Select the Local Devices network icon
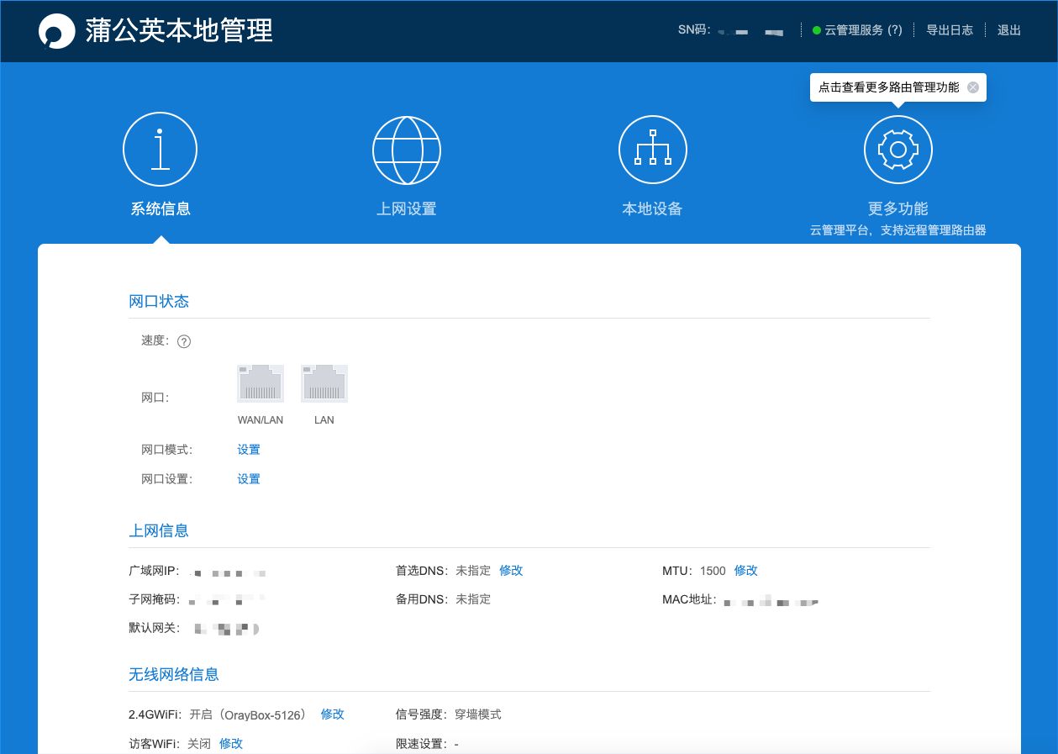Viewport: 1058px width, 754px height. [x=652, y=150]
